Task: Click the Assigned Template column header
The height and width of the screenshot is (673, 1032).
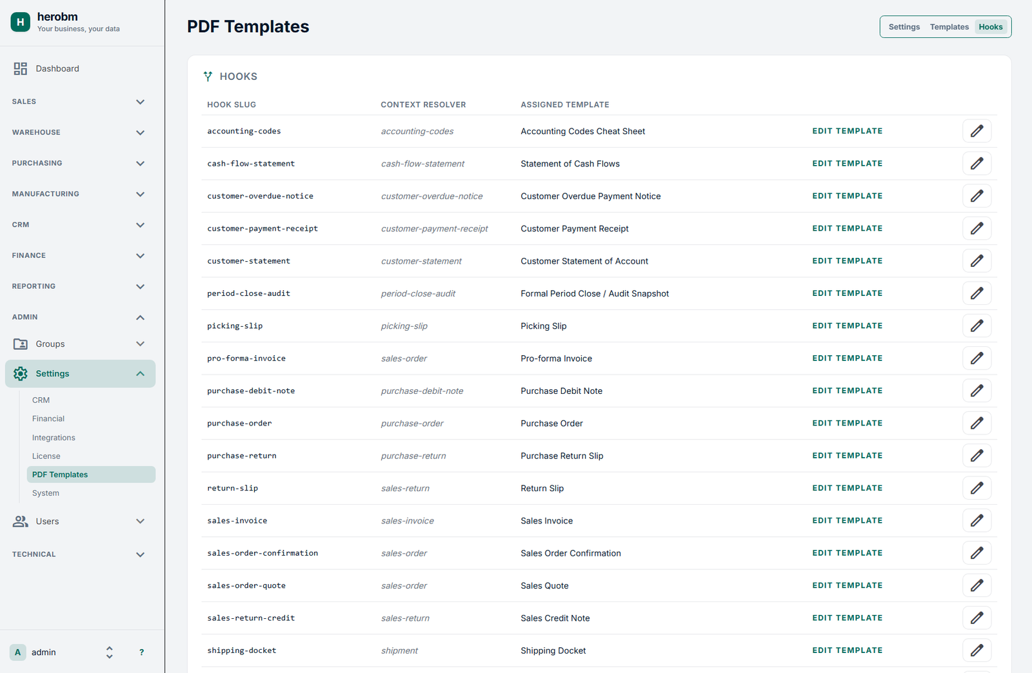Action: (565, 104)
